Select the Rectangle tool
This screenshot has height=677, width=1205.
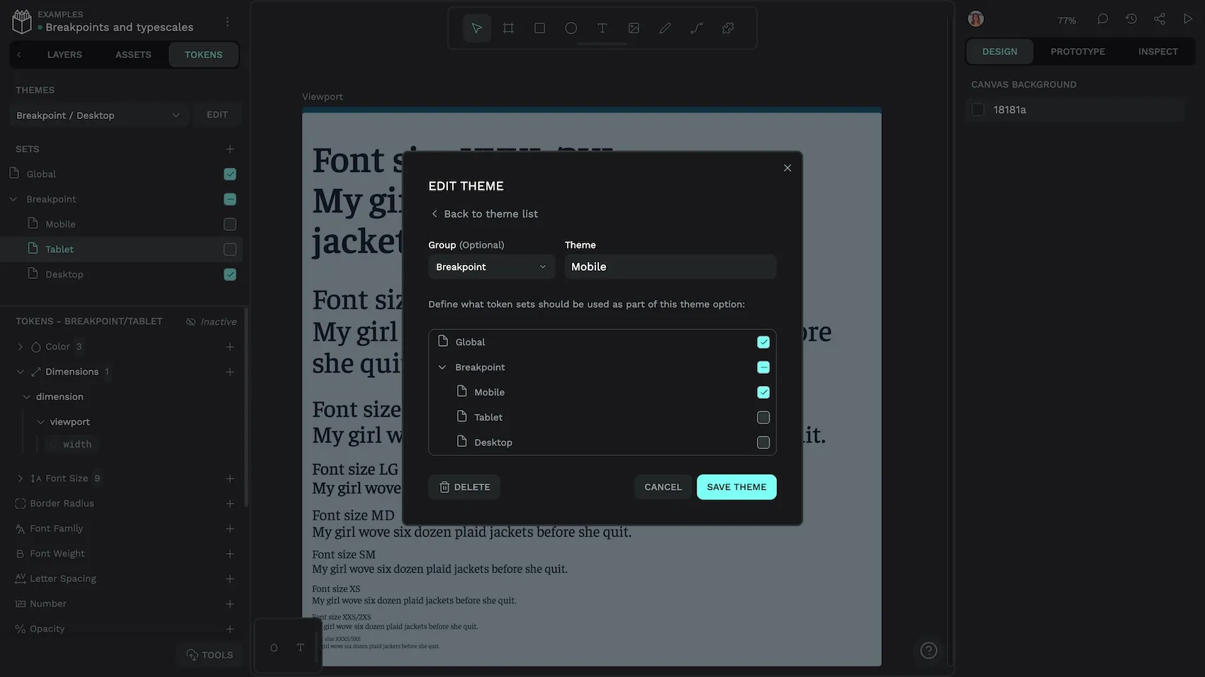coord(539,28)
